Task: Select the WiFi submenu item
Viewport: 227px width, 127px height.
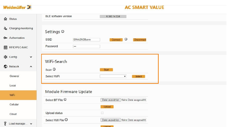Action: [18, 95]
